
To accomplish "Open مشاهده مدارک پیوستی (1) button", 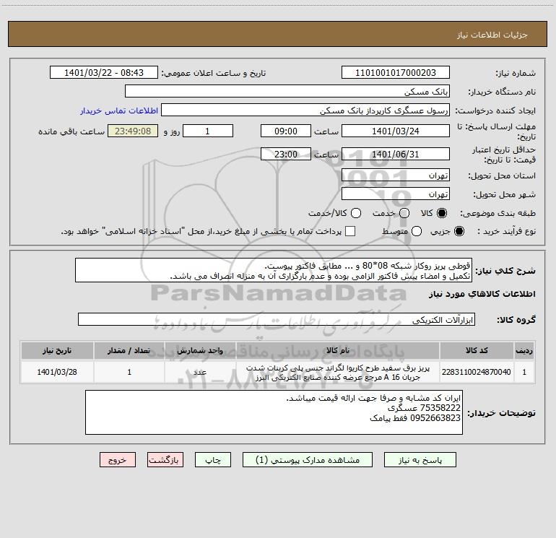I will [308, 460].
